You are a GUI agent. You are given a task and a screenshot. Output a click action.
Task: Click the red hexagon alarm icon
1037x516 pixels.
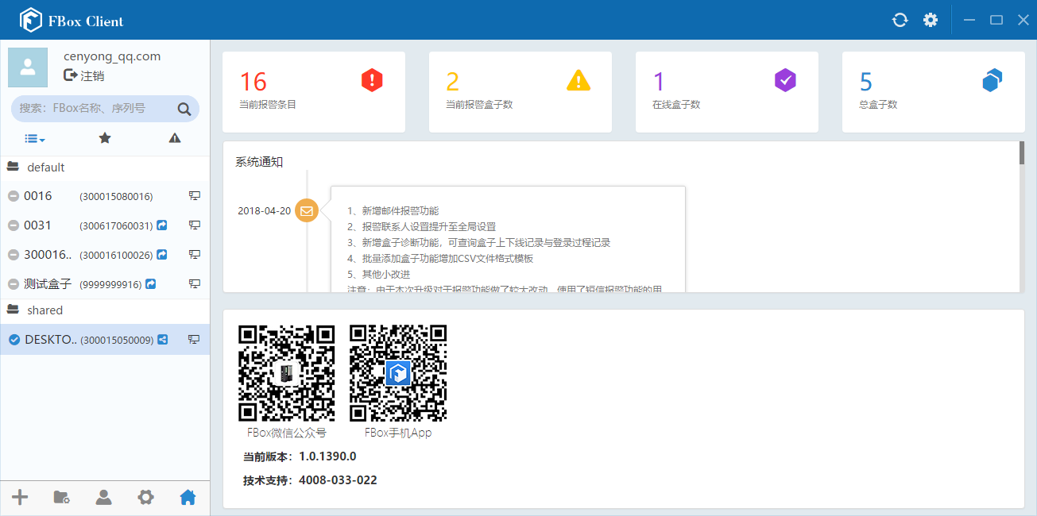tap(372, 80)
